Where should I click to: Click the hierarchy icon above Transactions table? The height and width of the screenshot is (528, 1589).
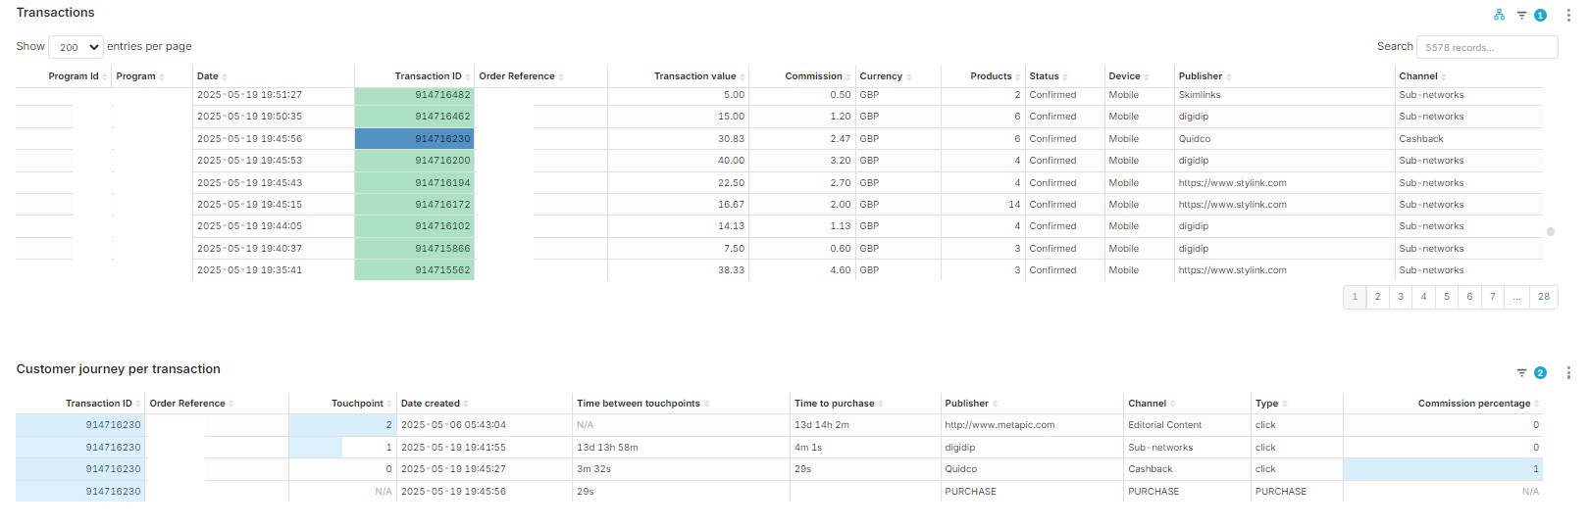tap(1499, 15)
